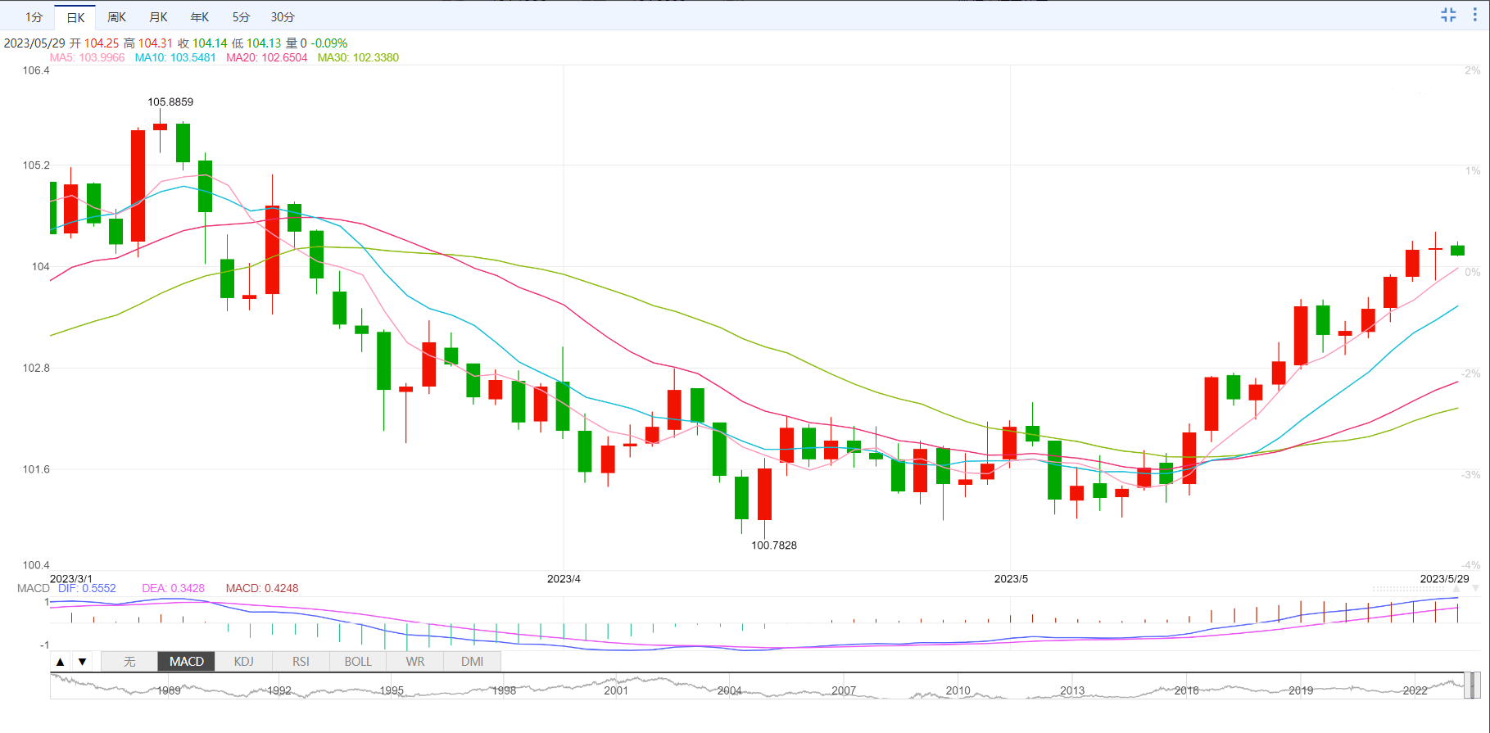Show the BOLL indicator

pos(358,662)
